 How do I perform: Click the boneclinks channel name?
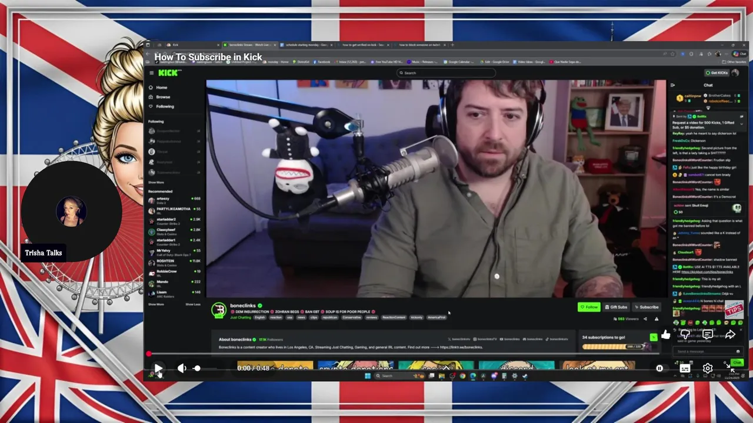point(243,305)
